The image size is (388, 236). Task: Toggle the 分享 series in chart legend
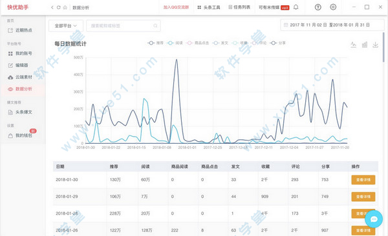[277, 43]
